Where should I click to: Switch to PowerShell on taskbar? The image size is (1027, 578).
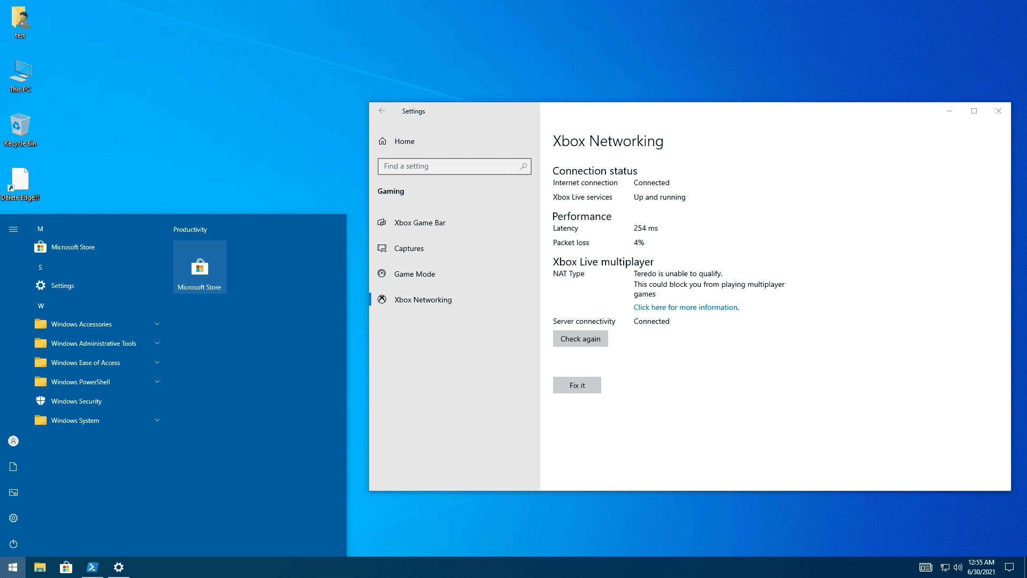tap(93, 567)
